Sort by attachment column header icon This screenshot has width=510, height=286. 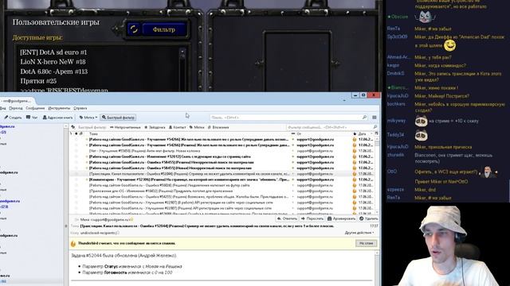81,133
